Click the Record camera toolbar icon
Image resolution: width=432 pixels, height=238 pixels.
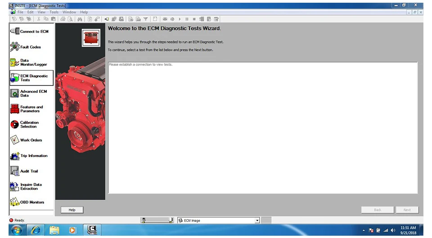pyautogui.click(x=165, y=19)
